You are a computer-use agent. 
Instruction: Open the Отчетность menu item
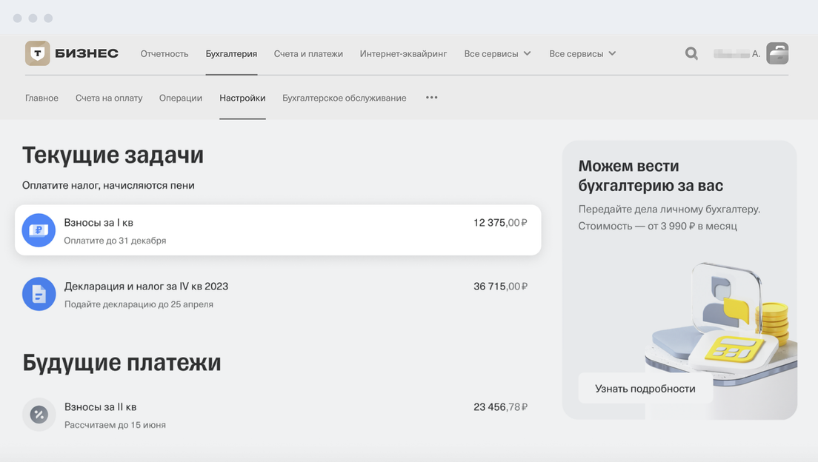click(164, 53)
